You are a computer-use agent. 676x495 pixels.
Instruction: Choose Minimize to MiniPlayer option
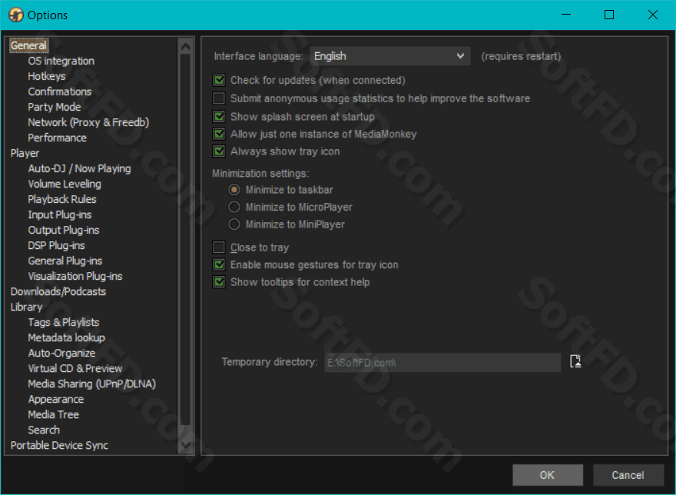click(234, 224)
